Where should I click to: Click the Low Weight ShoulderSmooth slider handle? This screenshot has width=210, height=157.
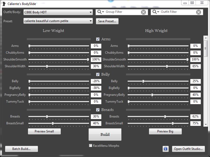click(88, 60)
